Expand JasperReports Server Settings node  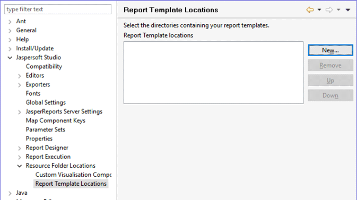(x=20, y=112)
